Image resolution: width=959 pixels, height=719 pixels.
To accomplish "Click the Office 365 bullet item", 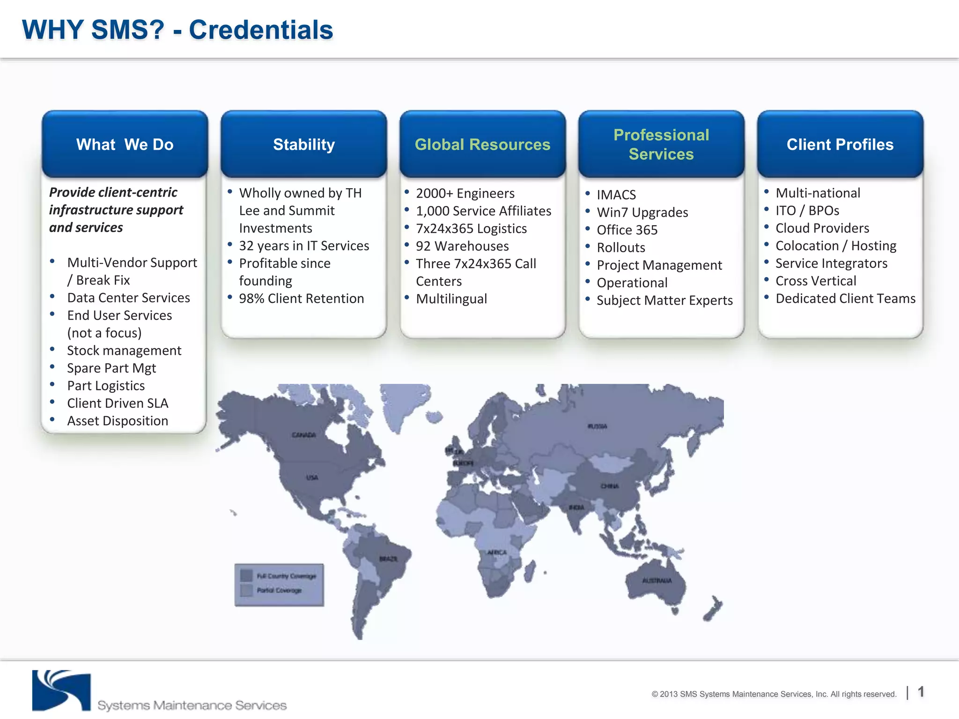I will 627,230.
